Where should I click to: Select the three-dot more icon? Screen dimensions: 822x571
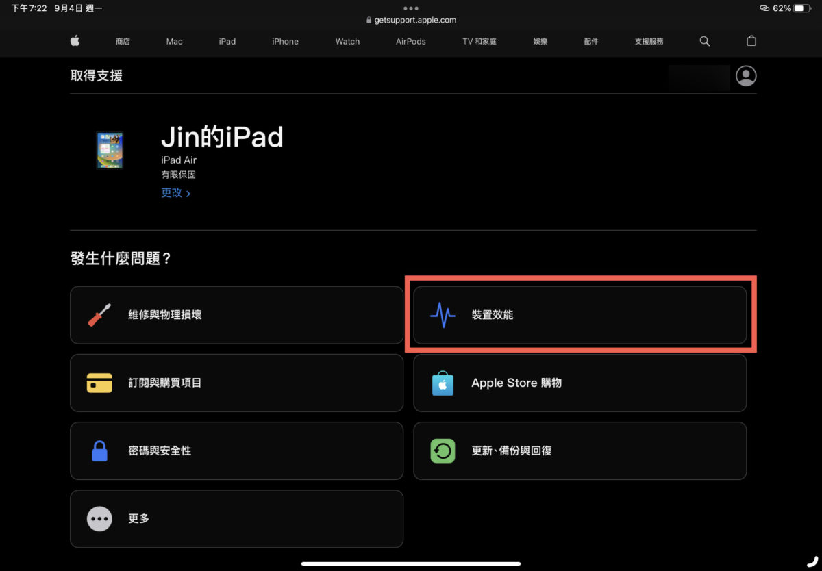click(99, 518)
